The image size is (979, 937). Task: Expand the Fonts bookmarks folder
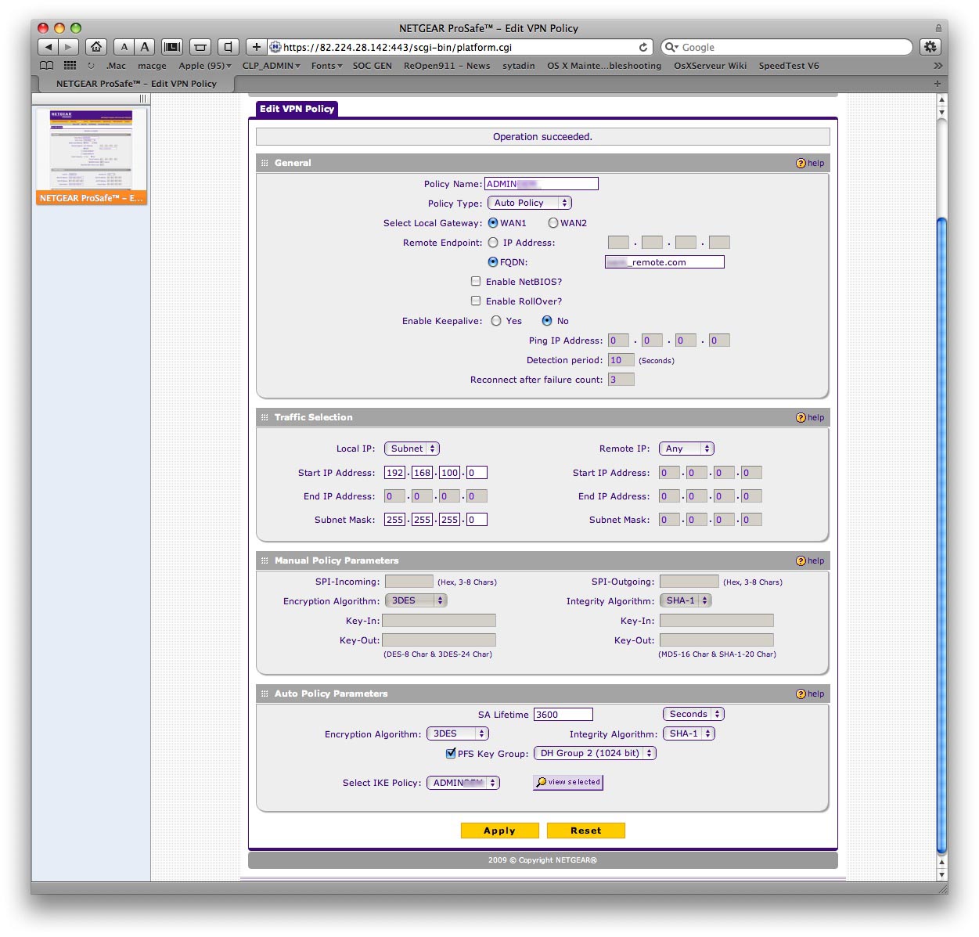326,66
